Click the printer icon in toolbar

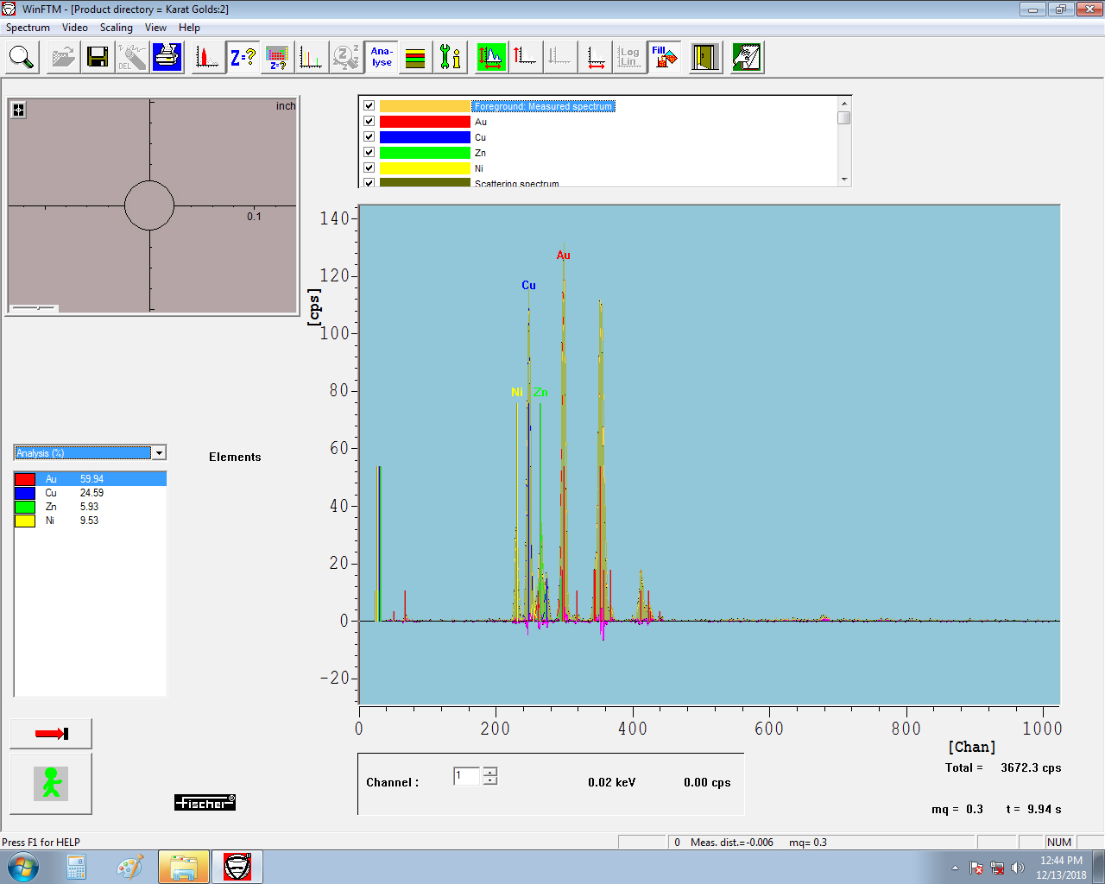click(167, 58)
